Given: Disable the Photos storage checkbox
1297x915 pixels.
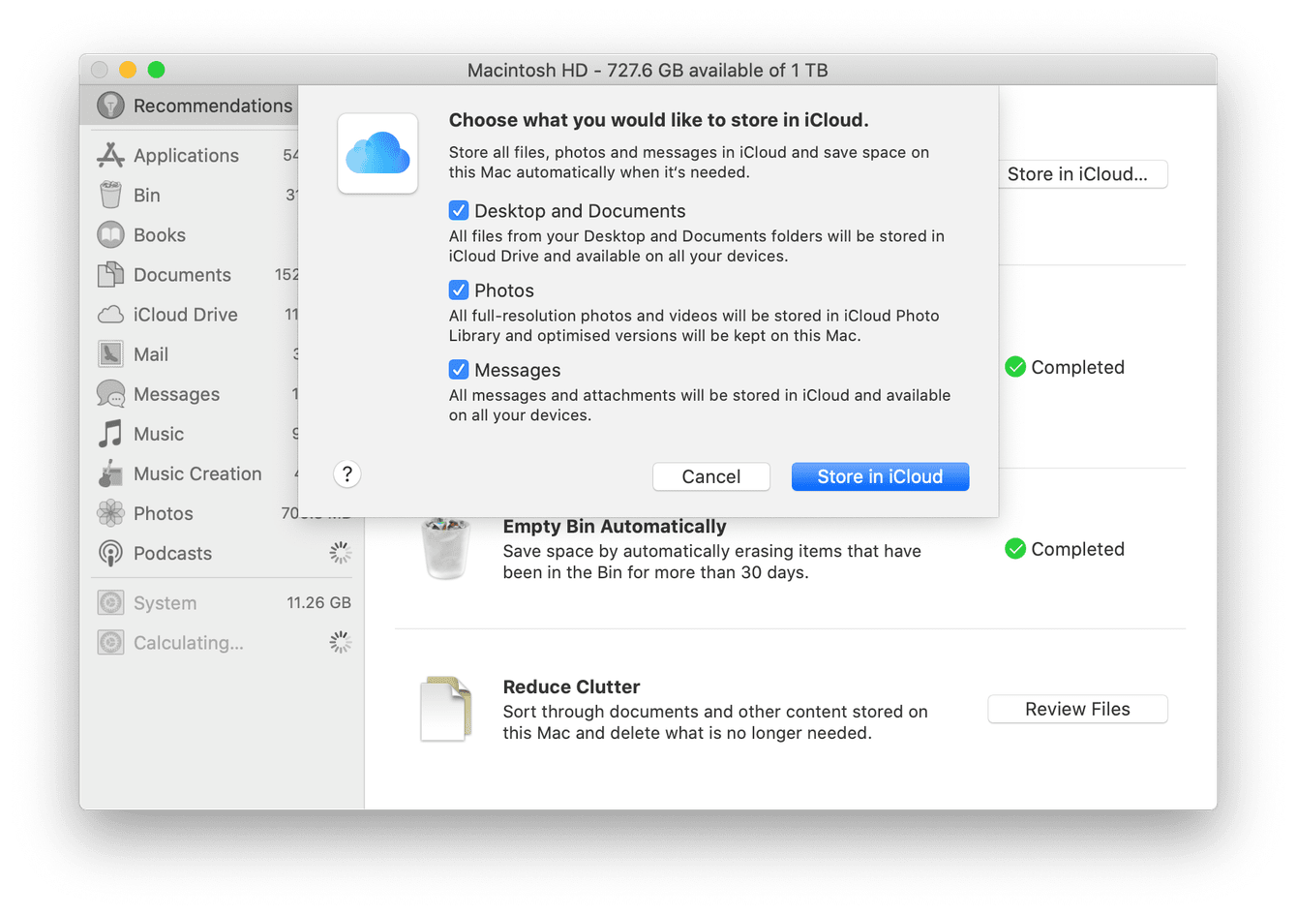Looking at the screenshot, I should pyautogui.click(x=458, y=290).
